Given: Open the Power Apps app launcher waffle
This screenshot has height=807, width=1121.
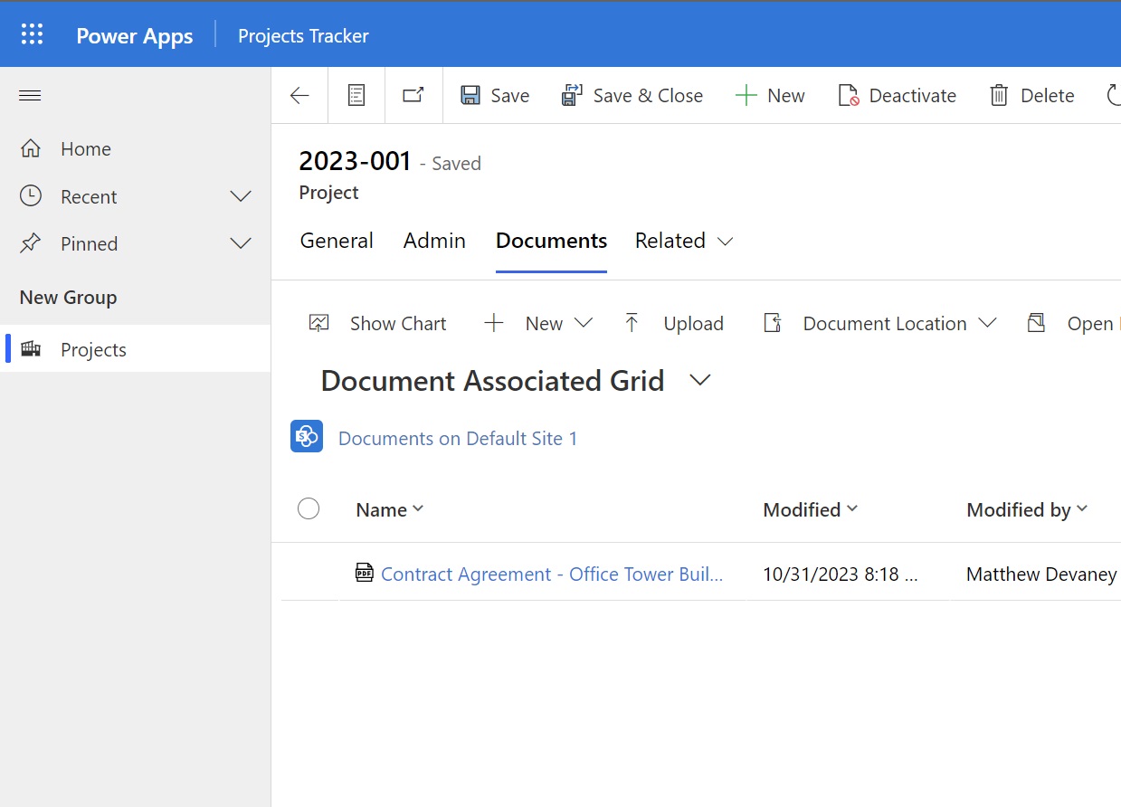Looking at the screenshot, I should tap(32, 33).
